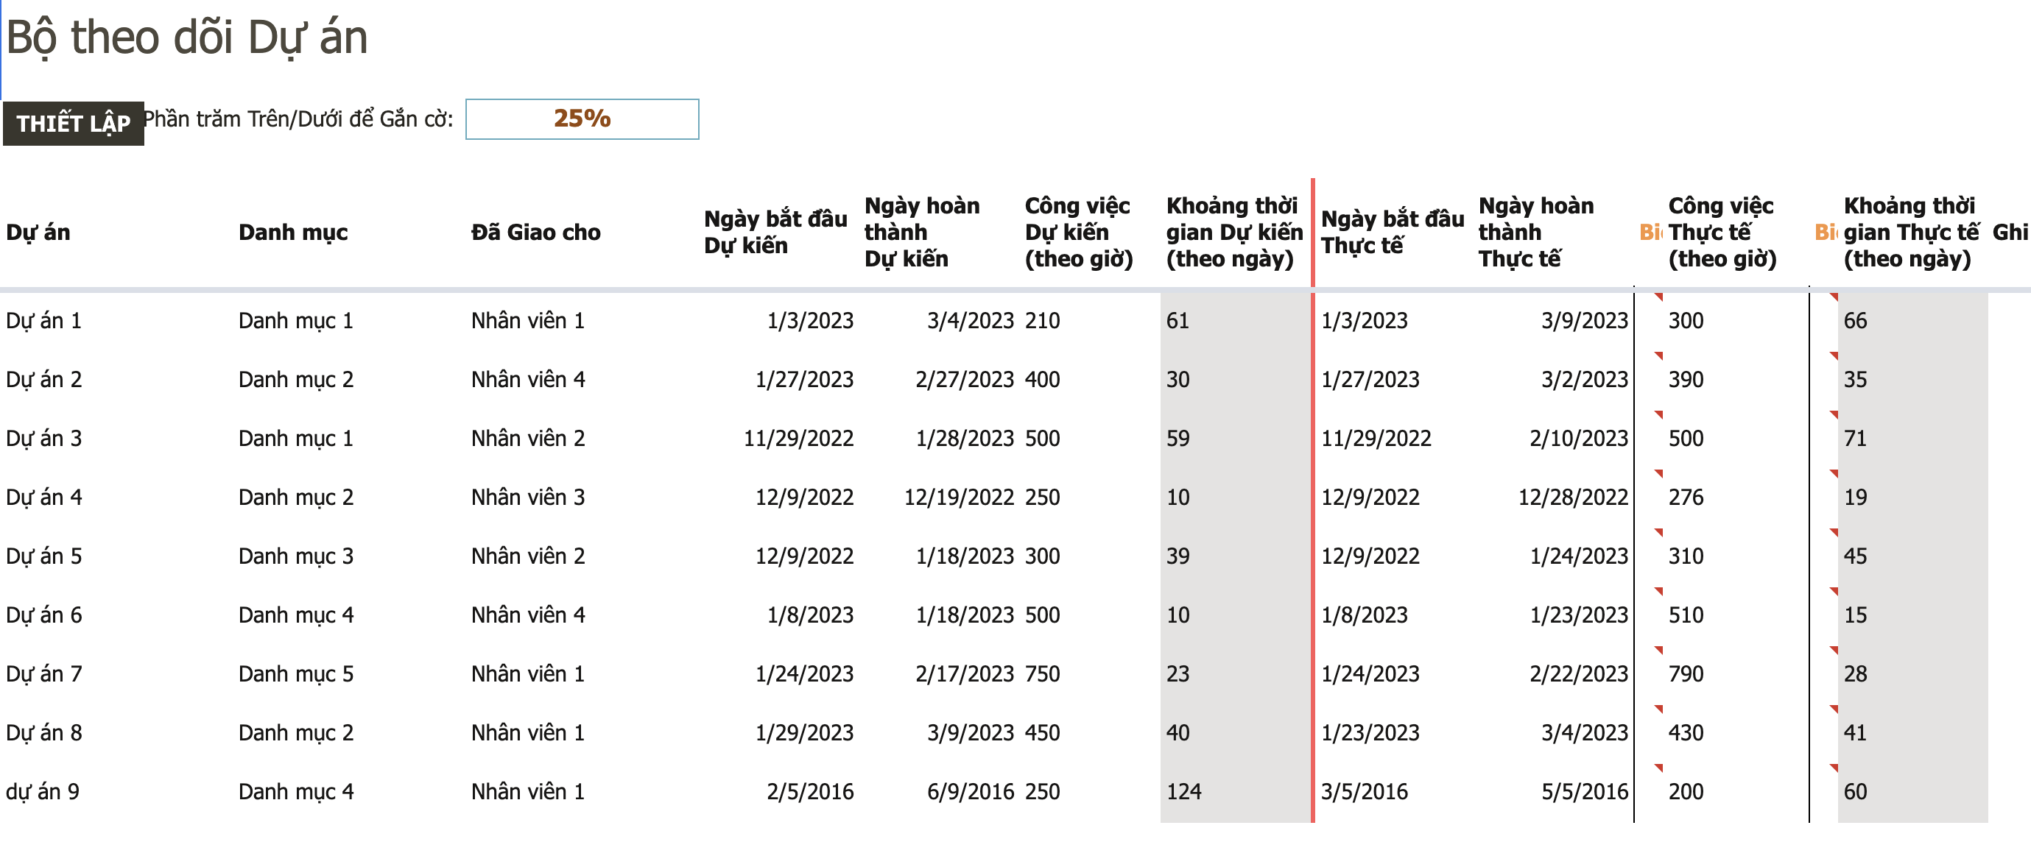Select planned finish date 2/27/2023
This screenshot has width=2031, height=867.
click(964, 380)
